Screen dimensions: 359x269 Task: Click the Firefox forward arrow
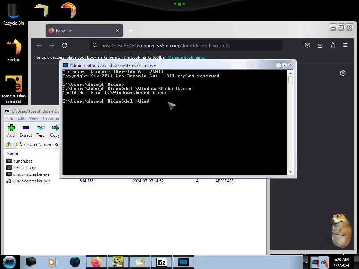click(x=52, y=46)
